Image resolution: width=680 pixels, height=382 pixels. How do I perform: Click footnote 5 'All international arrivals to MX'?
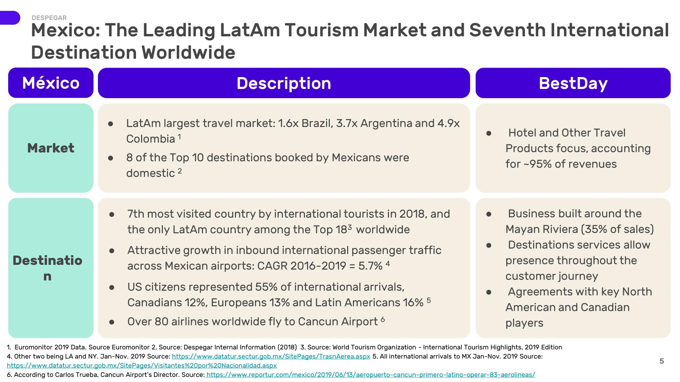point(458,357)
